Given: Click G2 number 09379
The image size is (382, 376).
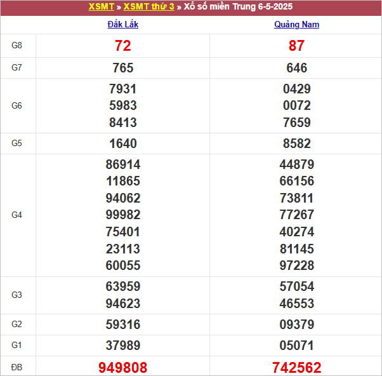Looking at the screenshot, I should pos(296,325).
